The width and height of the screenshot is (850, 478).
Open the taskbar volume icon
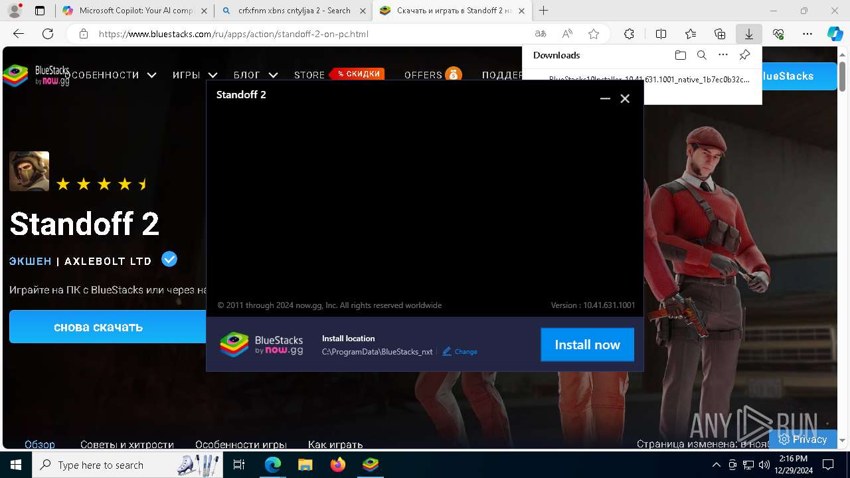(x=764, y=465)
